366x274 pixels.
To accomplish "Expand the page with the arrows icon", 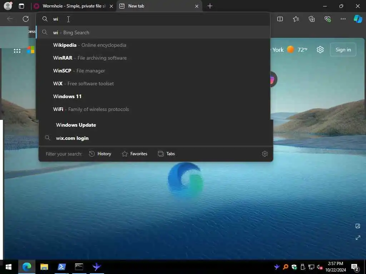I will coord(357,238).
